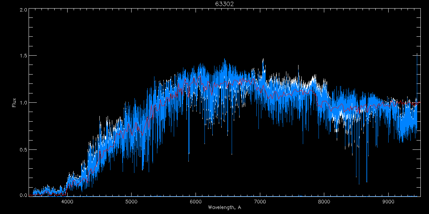Click the 1.5 flux tick label
The height and width of the screenshot is (214, 429).
point(23,56)
